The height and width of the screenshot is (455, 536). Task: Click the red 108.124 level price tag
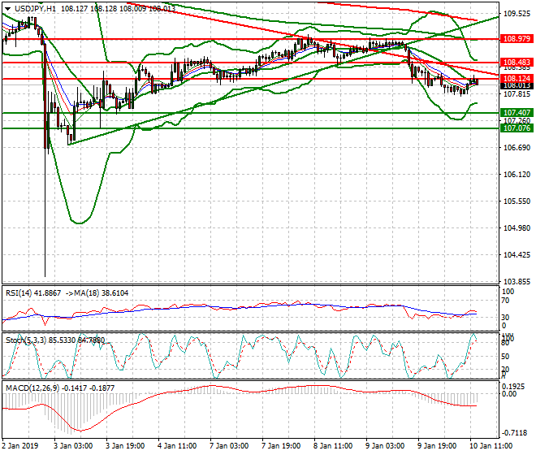click(x=517, y=78)
